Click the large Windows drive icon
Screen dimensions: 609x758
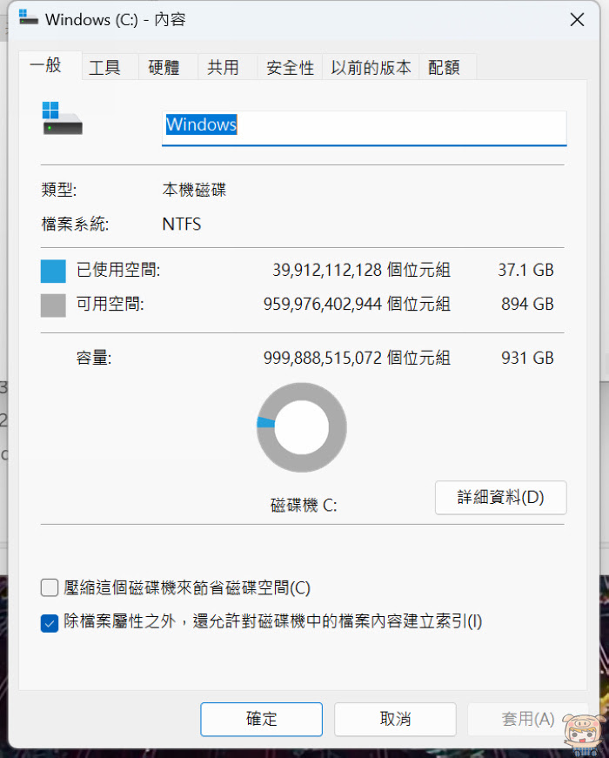(x=62, y=118)
